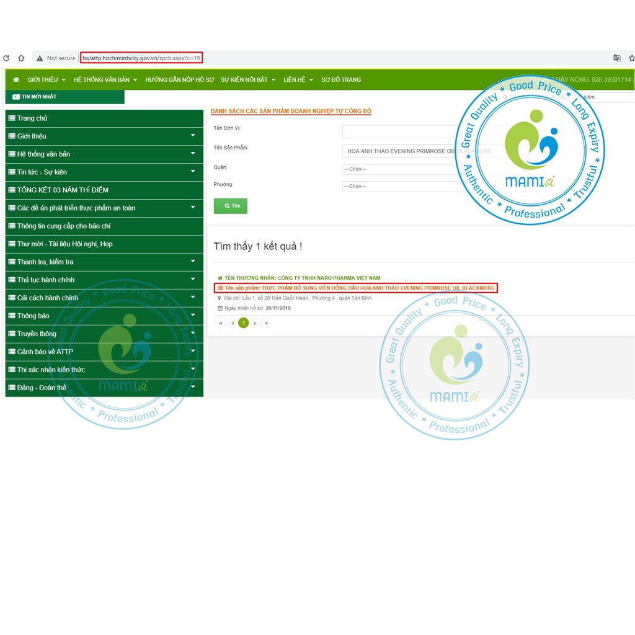
Task: Expand the Giới thiệu sidebar item
Action: 193,136
